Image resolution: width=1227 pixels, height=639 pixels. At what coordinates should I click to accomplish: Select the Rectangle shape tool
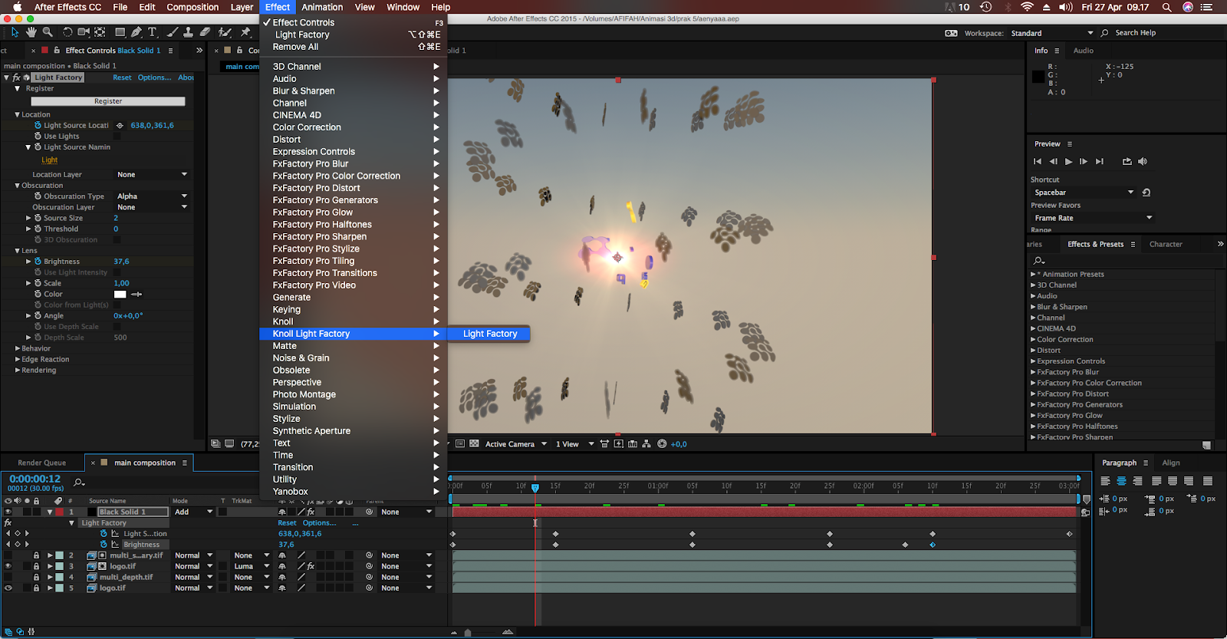coord(120,32)
